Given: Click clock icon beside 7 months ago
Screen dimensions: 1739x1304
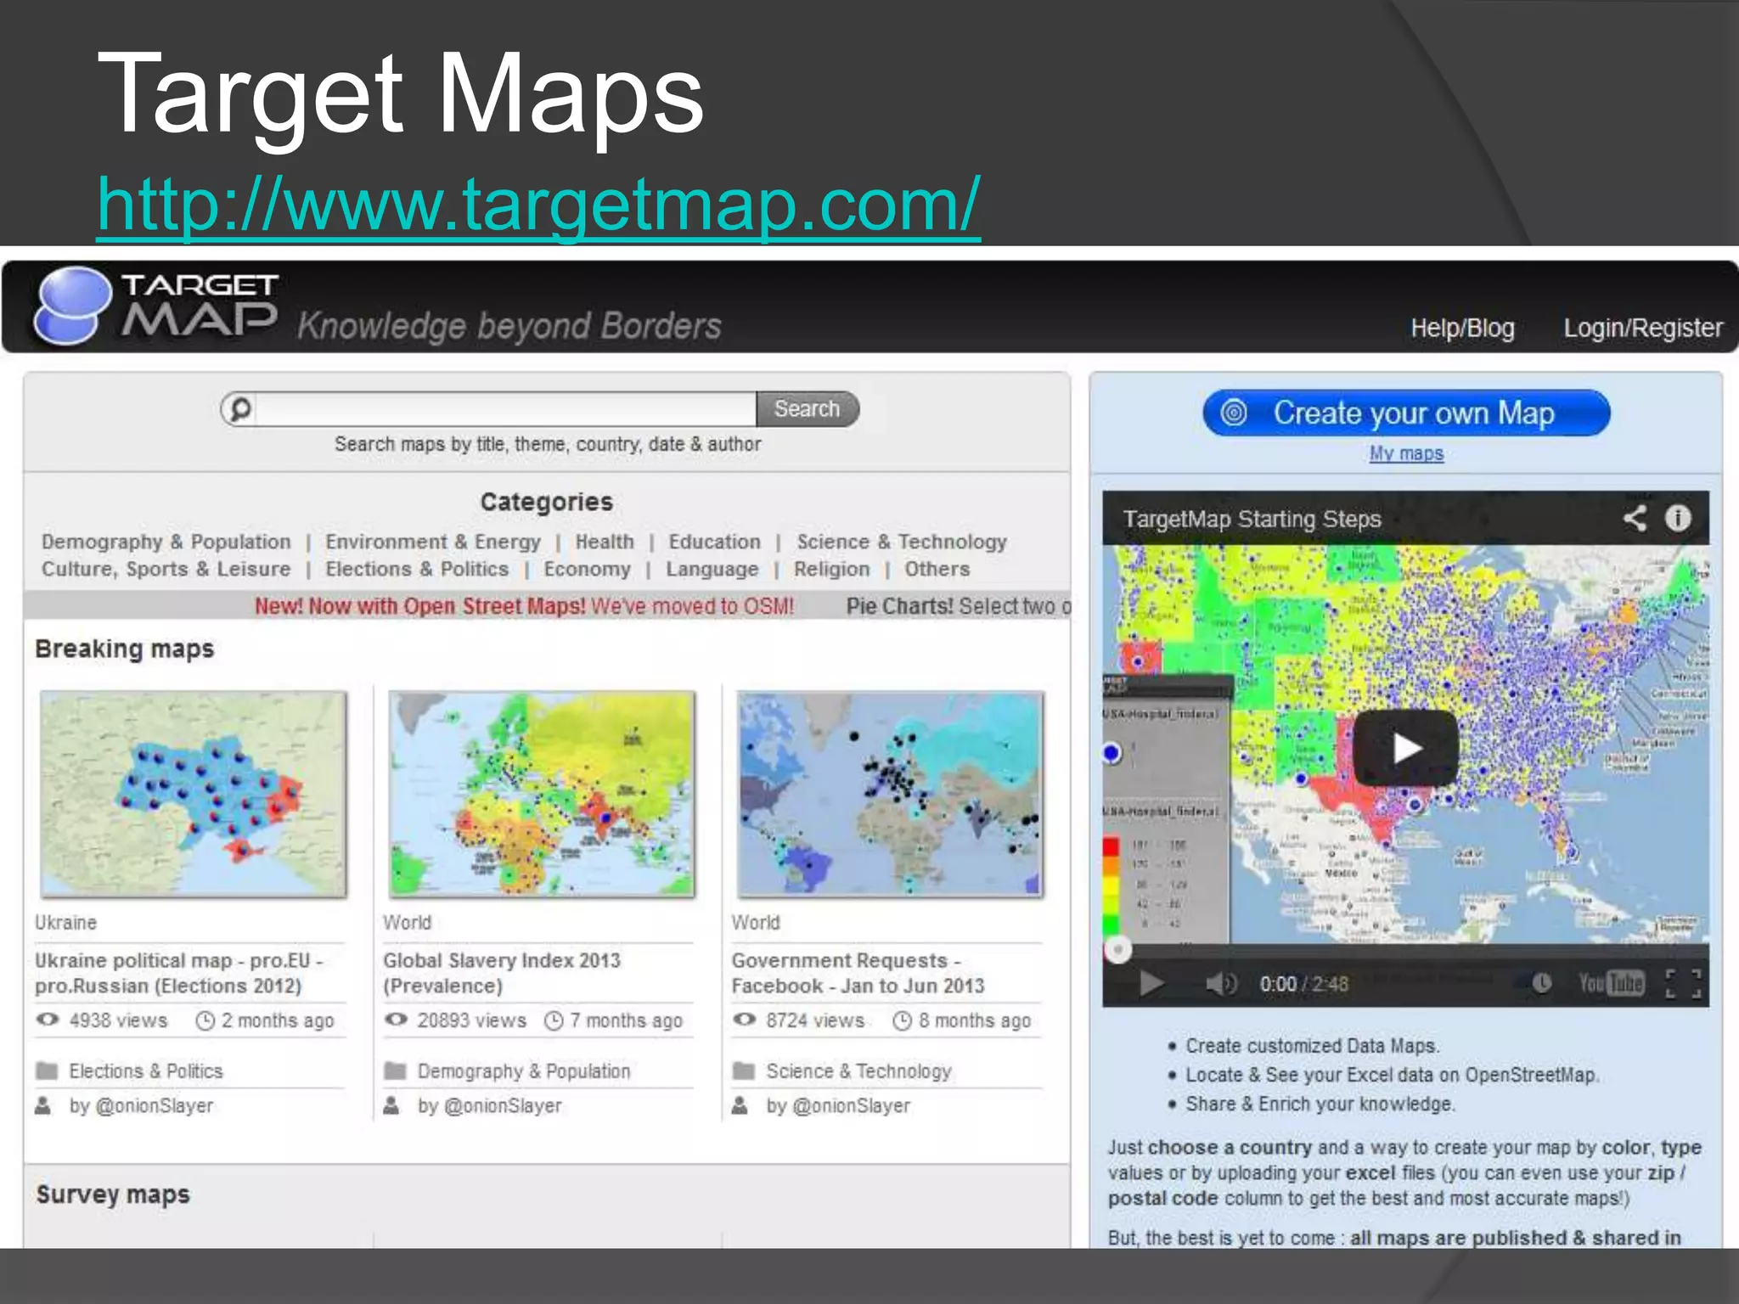Looking at the screenshot, I should click(554, 1020).
